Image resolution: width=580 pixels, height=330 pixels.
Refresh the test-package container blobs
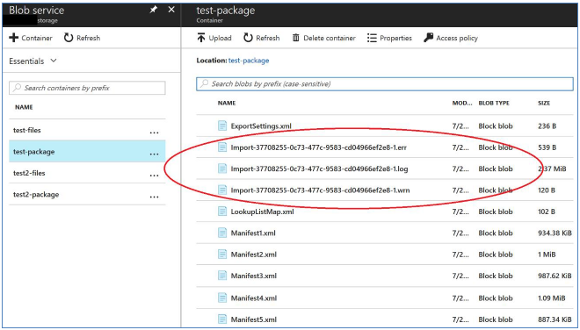(261, 38)
